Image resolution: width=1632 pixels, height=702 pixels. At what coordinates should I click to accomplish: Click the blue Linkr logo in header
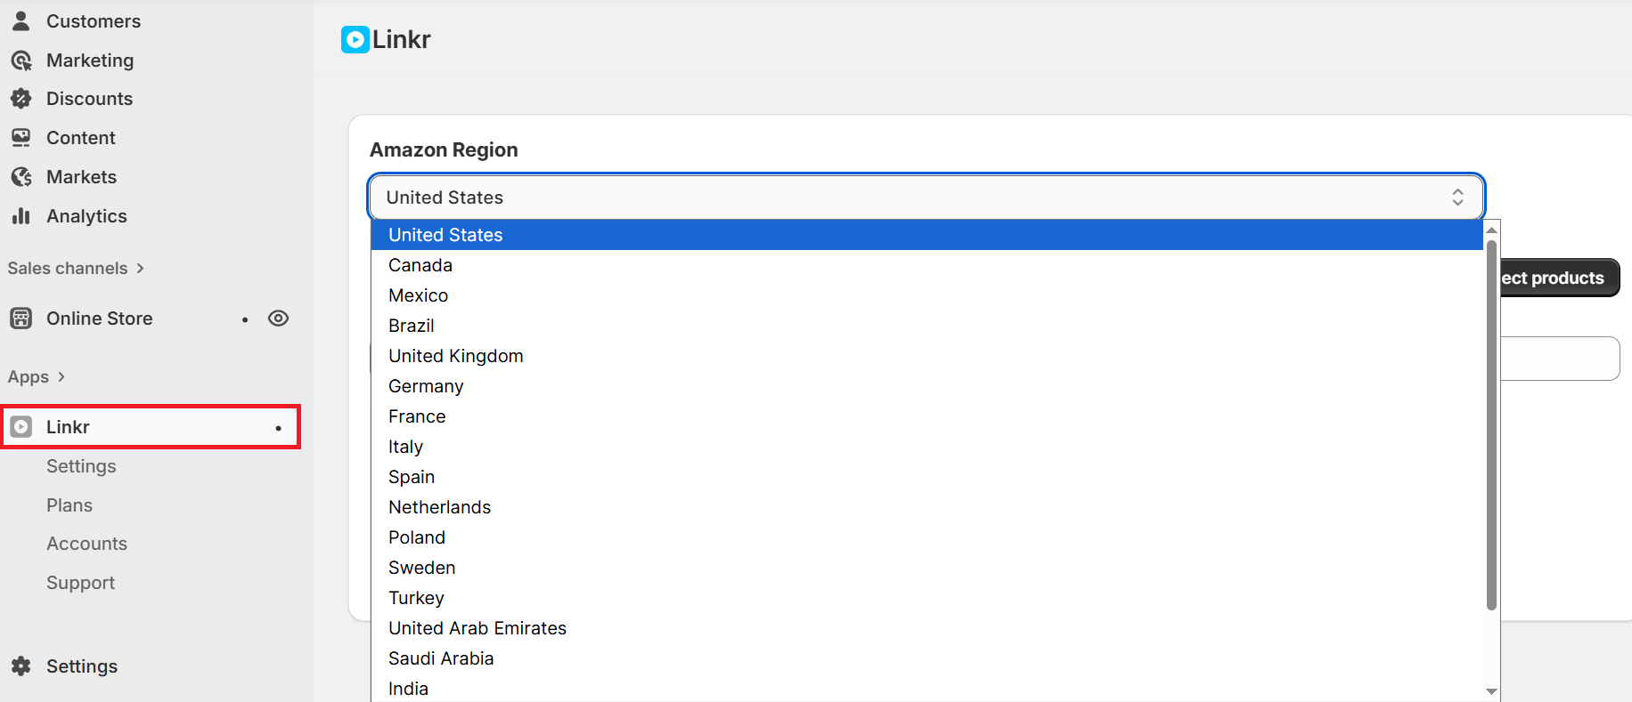click(x=355, y=39)
